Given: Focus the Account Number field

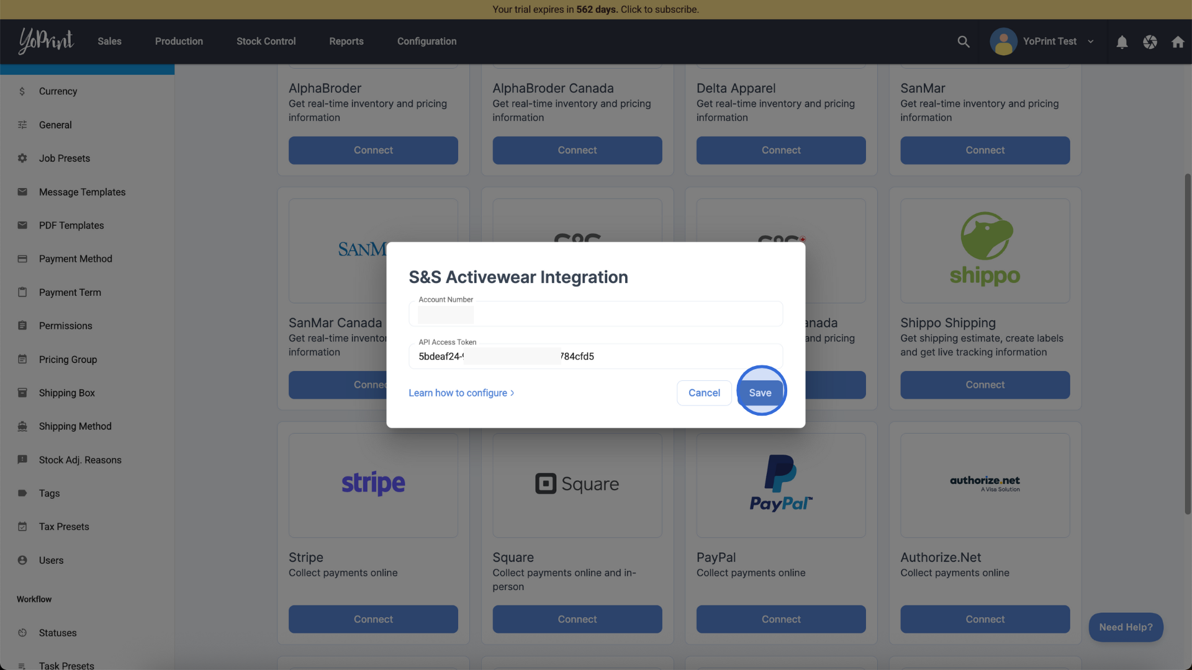Looking at the screenshot, I should coord(596,314).
